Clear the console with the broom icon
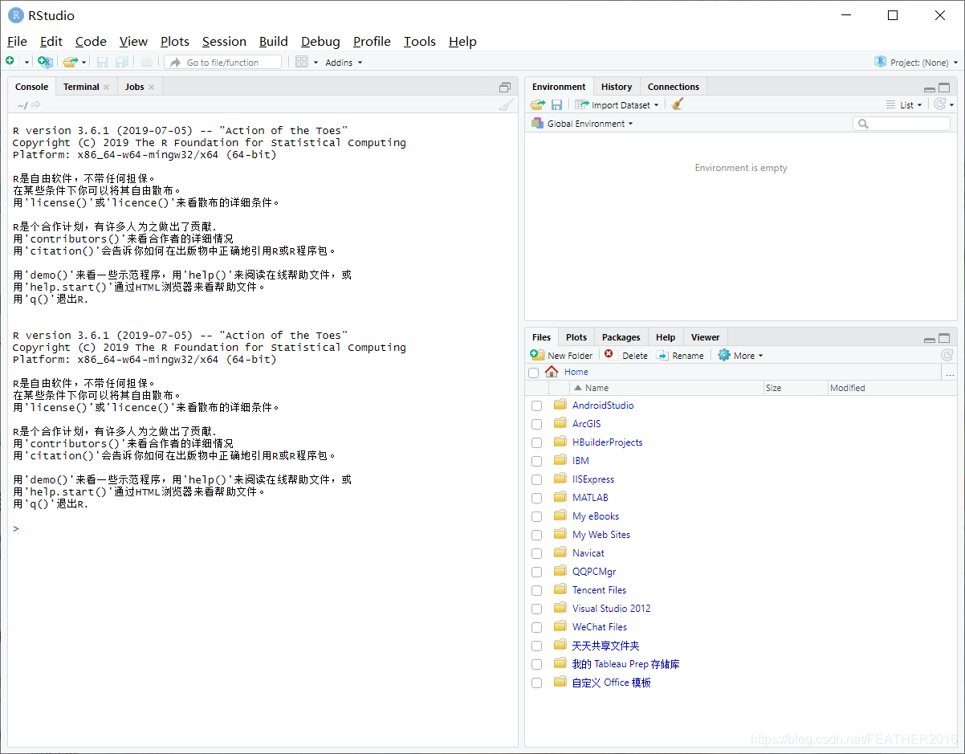 (505, 104)
